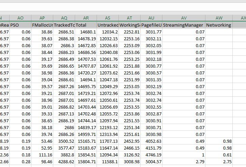Image resolution: width=246 pixels, height=167 pixels.
Task: Click the Networking header cell
Action: point(219,25)
